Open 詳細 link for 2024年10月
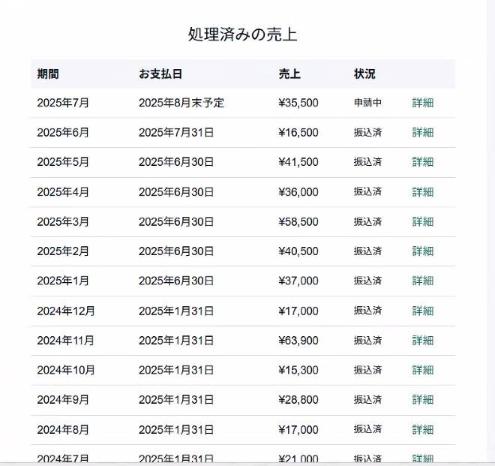 coord(422,370)
